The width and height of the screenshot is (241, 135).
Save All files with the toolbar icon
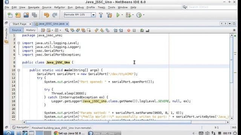click(34, 15)
